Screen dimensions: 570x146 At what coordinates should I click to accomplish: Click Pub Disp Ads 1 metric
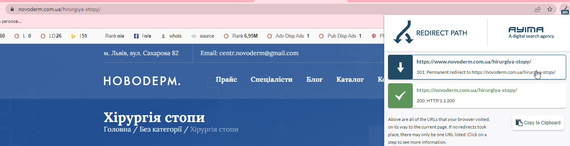[x=340, y=36]
